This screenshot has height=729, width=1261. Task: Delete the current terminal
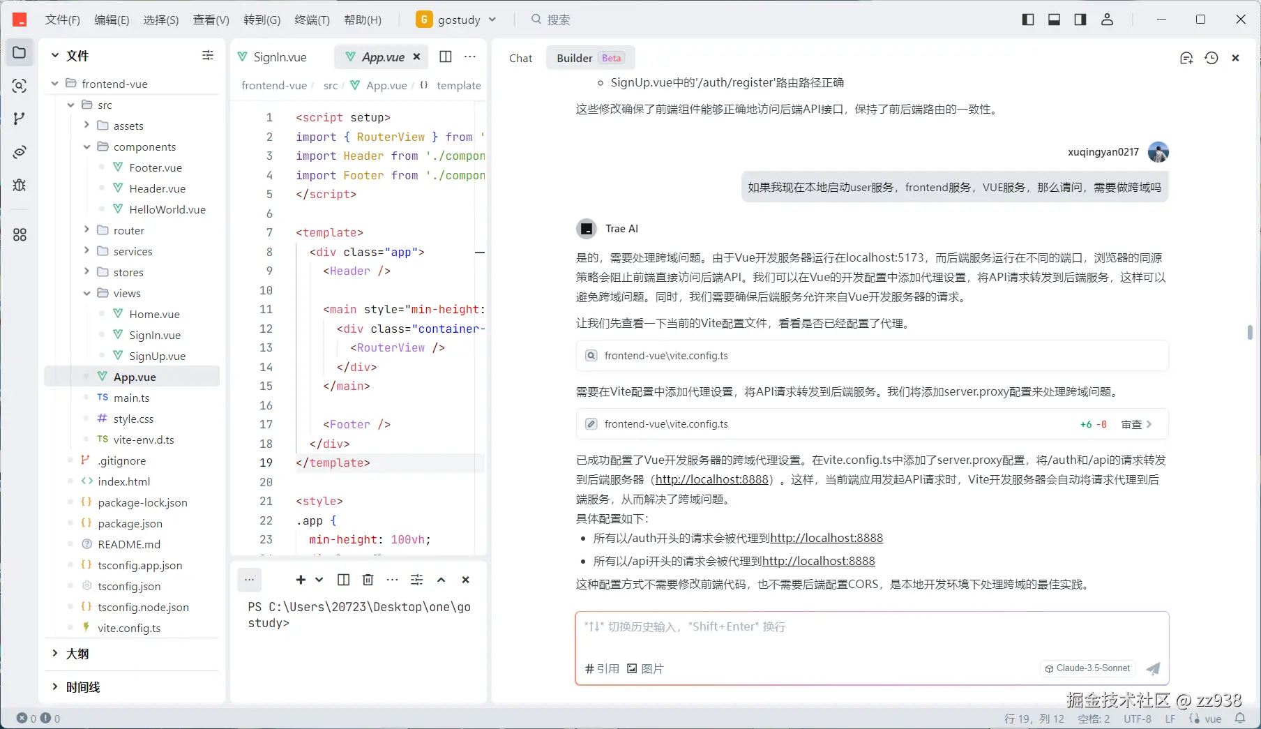click(368, 580)
